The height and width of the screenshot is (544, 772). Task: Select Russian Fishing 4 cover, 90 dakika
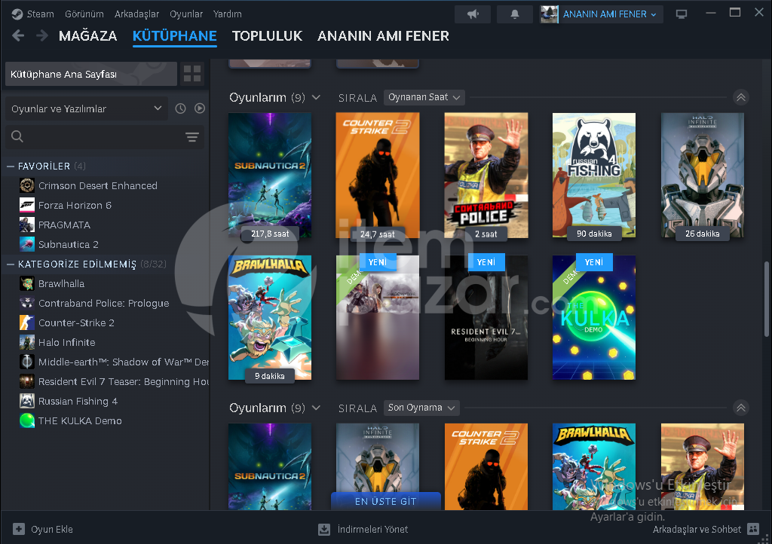coord(594,175)
